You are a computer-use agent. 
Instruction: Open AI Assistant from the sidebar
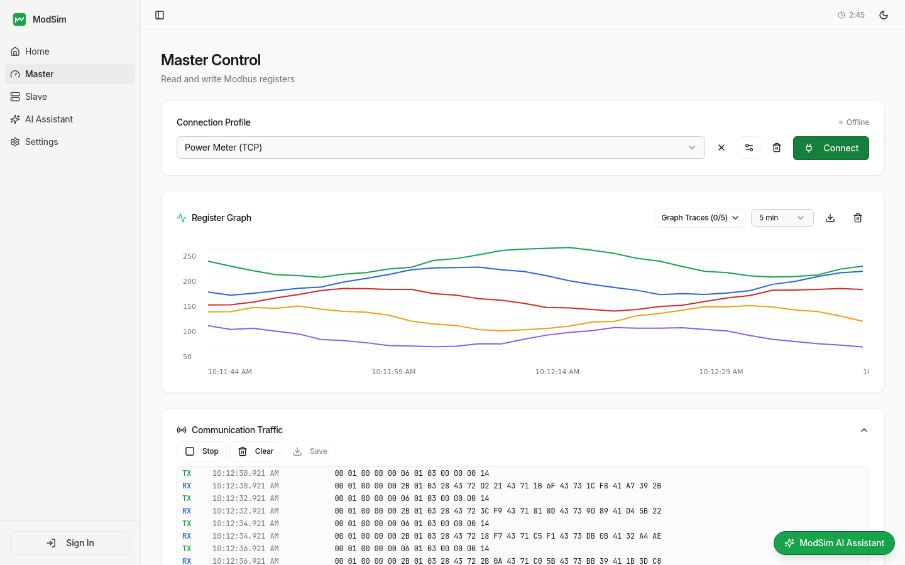70,119
